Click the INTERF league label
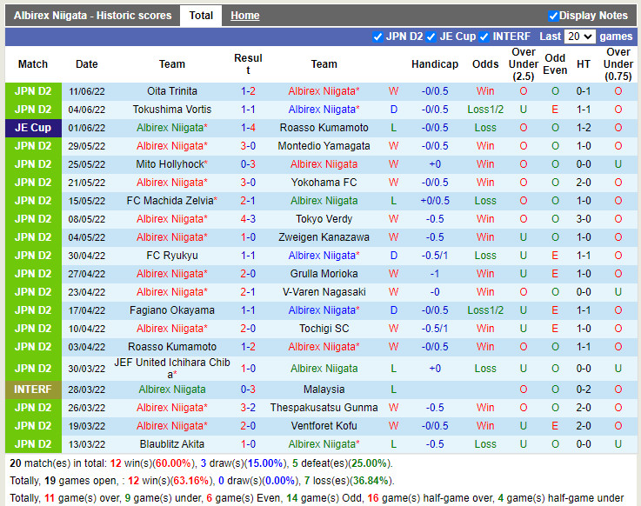The width and height of the screenshot is (641, 506). 33,389
